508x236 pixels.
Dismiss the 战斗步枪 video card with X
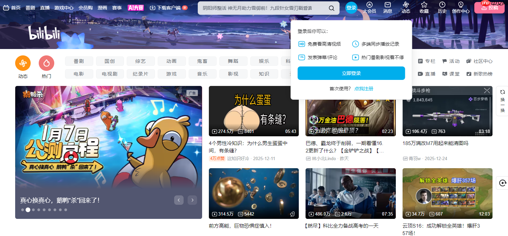486,90
